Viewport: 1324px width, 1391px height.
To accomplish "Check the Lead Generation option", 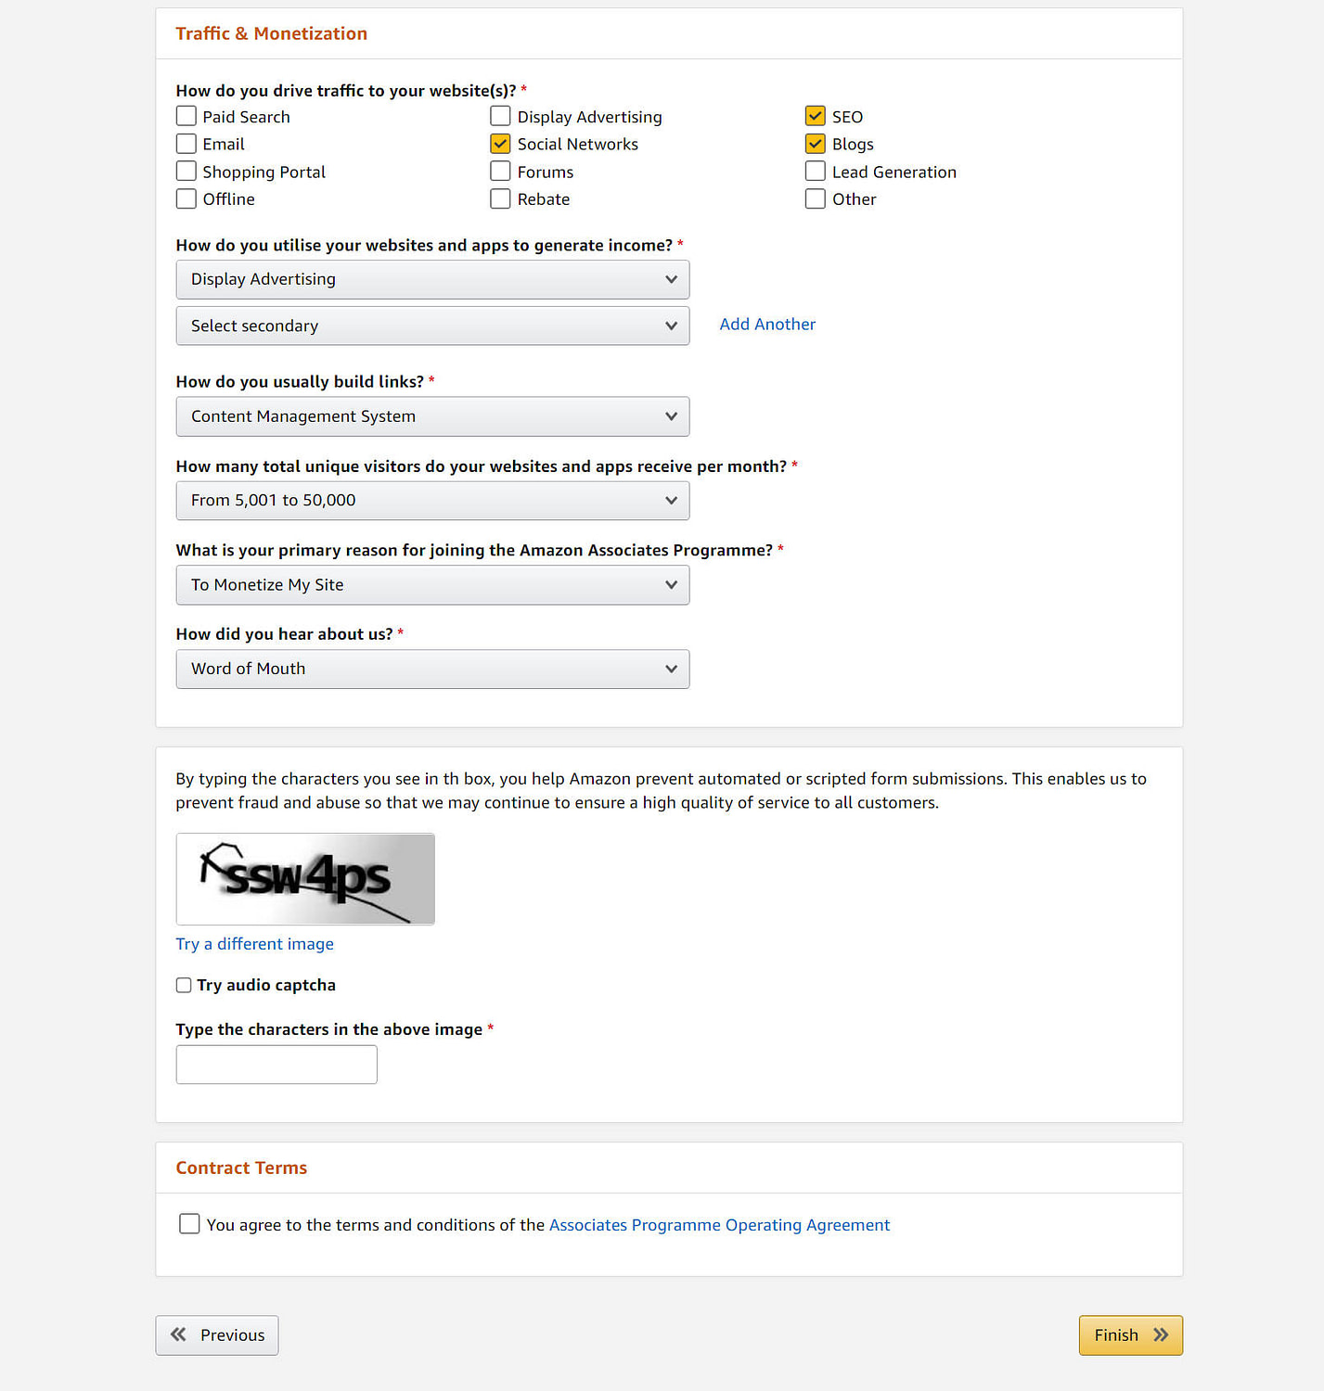I will point(815,171).
